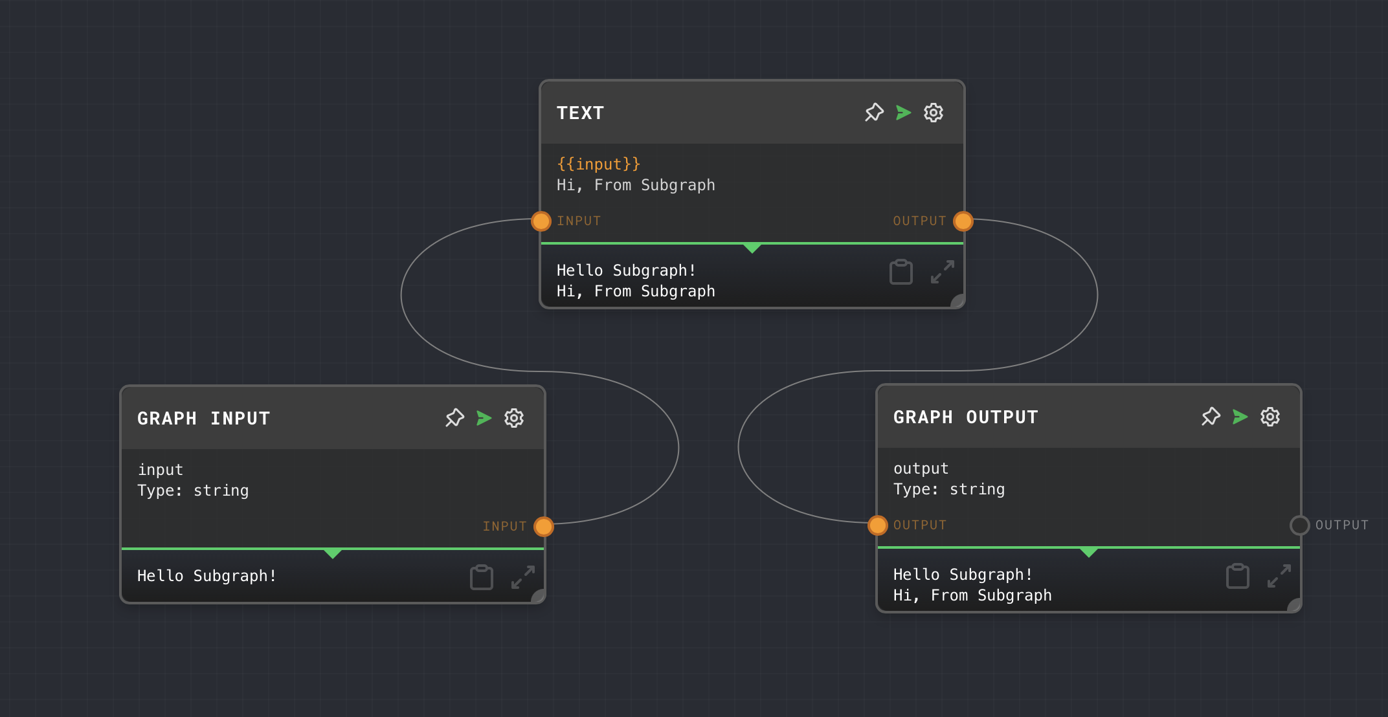The width and height of the screenshot is (1388, 717).
Task: Open Graph Input node settings gear
Action: 514,418
